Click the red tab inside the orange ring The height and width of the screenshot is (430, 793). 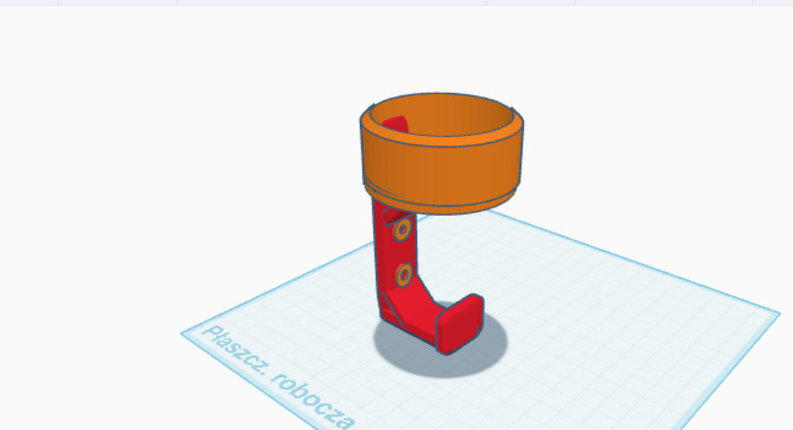click(396, 124)
